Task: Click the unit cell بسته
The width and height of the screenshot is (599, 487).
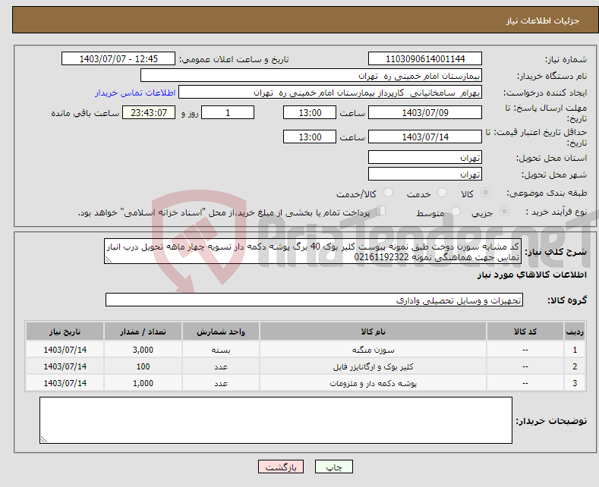Action: [221, 350]
